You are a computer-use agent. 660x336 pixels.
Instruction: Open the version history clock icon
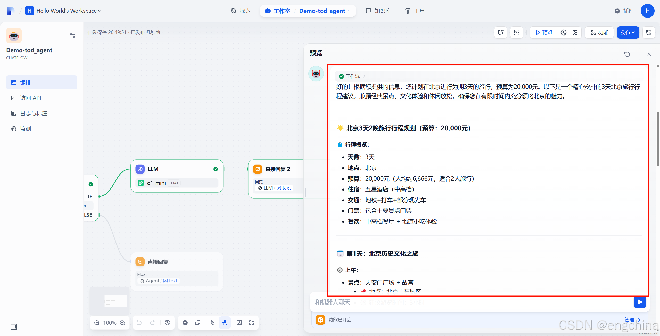(649, 32)
